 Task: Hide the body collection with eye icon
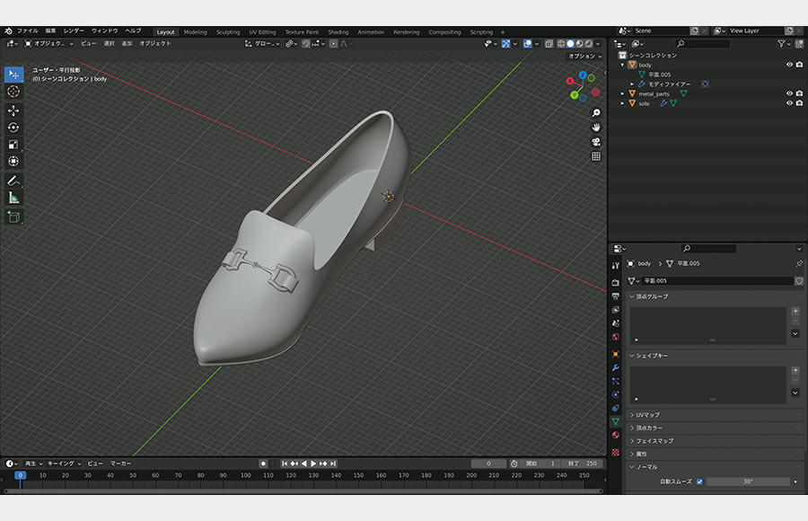coord(790,65)
